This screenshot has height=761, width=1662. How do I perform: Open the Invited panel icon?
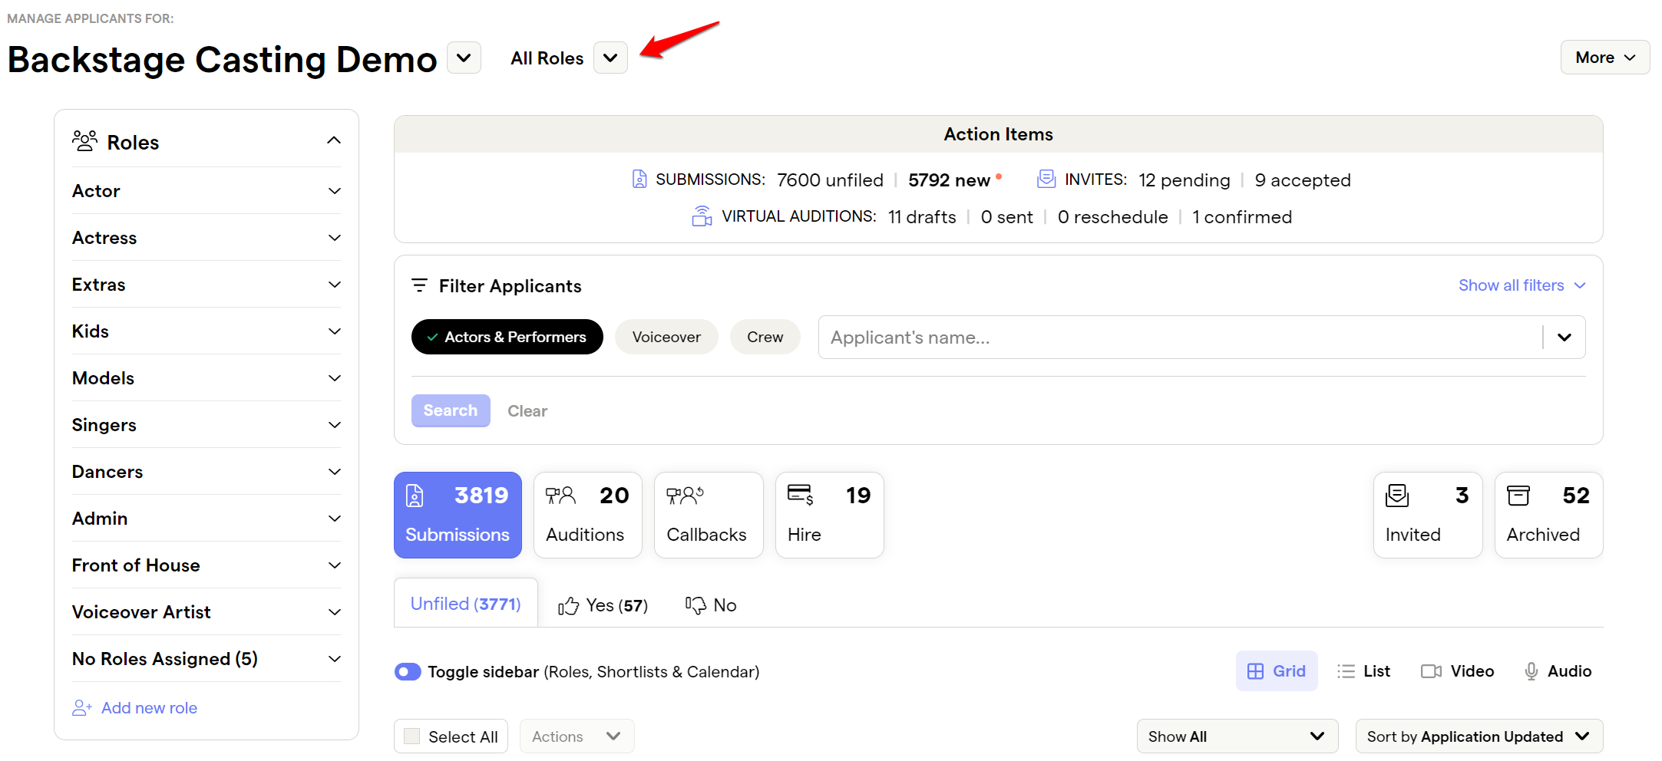point(1398,496)
